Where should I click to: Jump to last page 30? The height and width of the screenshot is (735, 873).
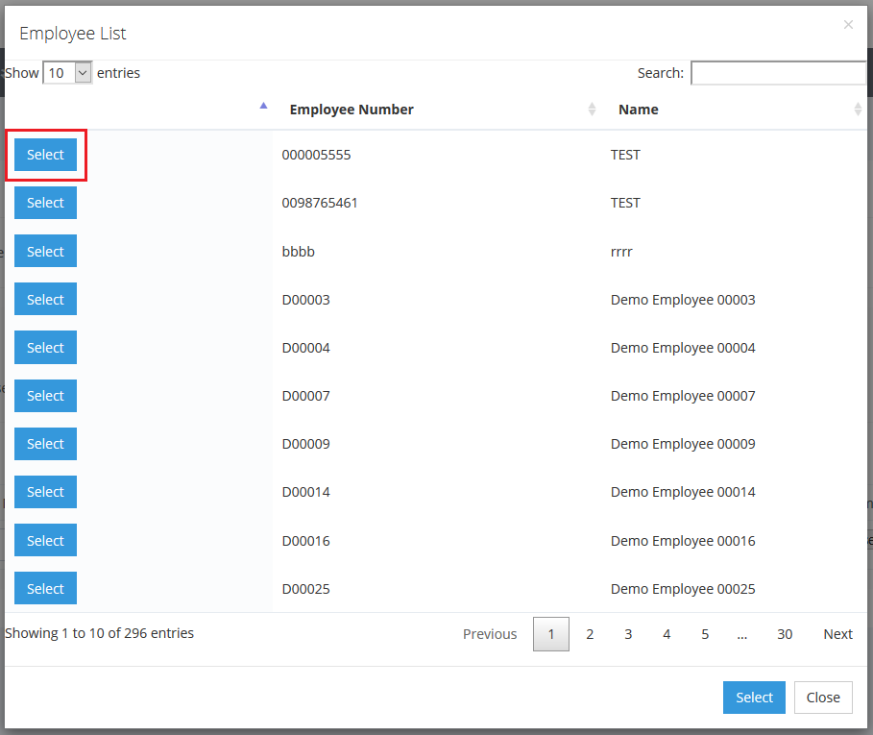(x=785, y=634)
